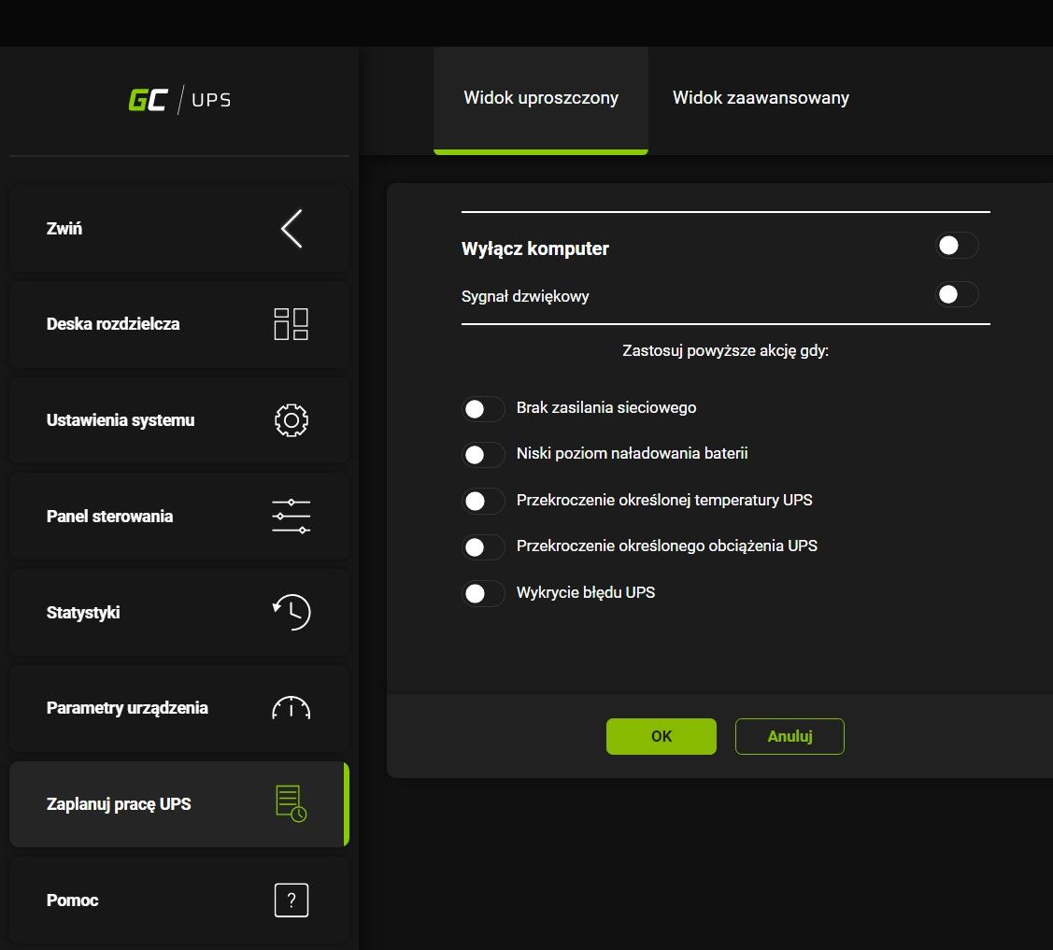The image size is (1053, 950).
Task: Toggle Przekroczenie określonej temperatury UPS
Action: pos(483,501)
